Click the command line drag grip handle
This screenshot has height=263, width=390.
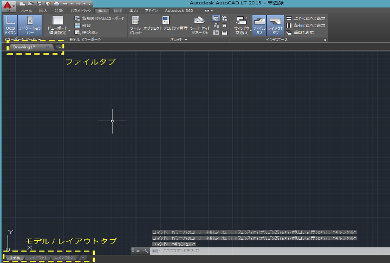pos(133,251)
